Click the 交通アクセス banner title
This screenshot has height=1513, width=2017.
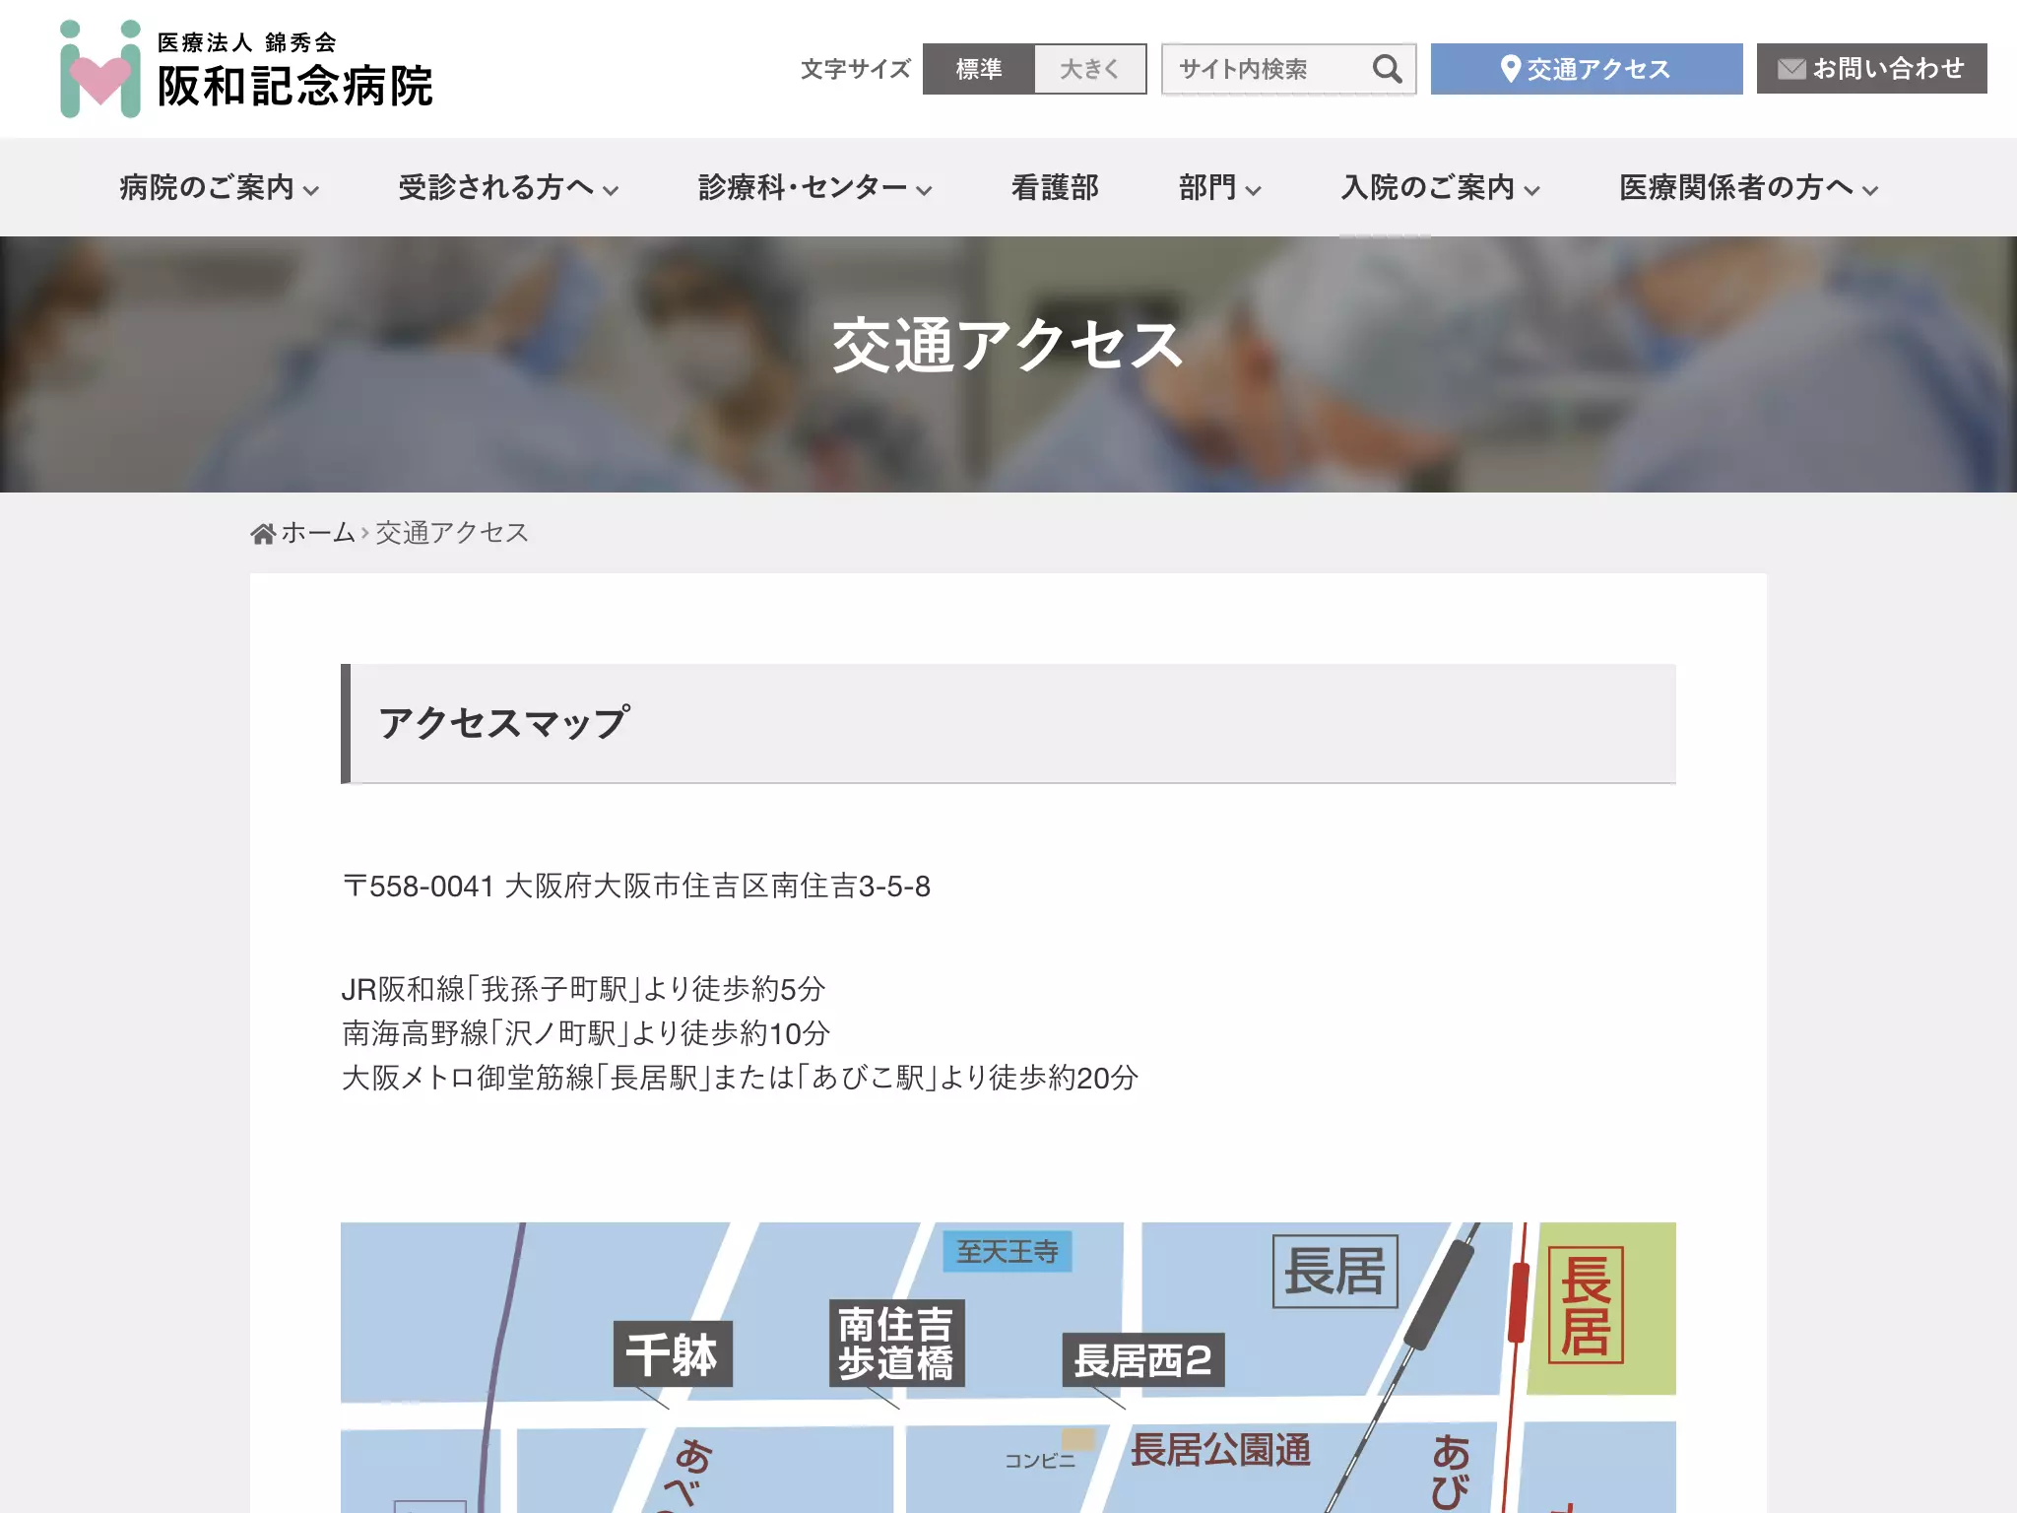tap(1008, 346)
